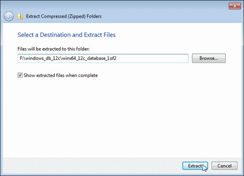Click empty space at end of path field
This screenshot has width=244, height=176.
(x=163, y=58)
